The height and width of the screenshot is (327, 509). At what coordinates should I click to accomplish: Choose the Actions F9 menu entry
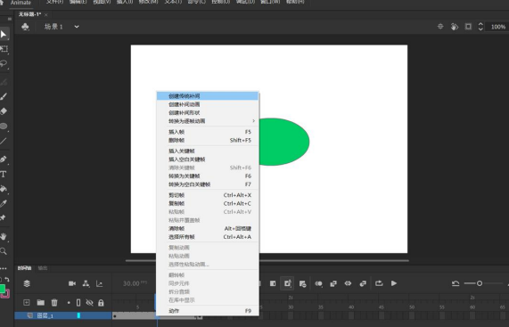208,311
